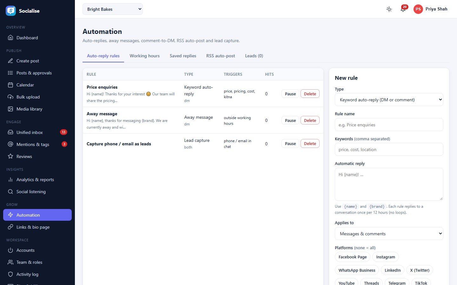This screenshot has width=457, height=285.
Task: Open the Bright Bakes workspace dropdown
Action: 113,9
